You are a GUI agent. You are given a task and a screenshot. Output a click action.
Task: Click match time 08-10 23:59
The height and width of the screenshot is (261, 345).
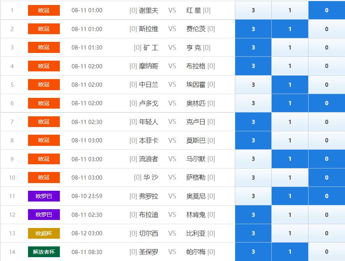coord(87,196)
